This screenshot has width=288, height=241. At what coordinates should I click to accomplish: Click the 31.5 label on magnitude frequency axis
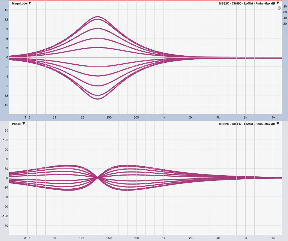(x=27, y=118)
